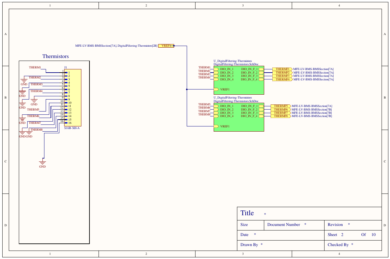This screenshot has height=259, width=390.
Task: Click the 'Size' field in the title block
Action: (x=251, y=225)
